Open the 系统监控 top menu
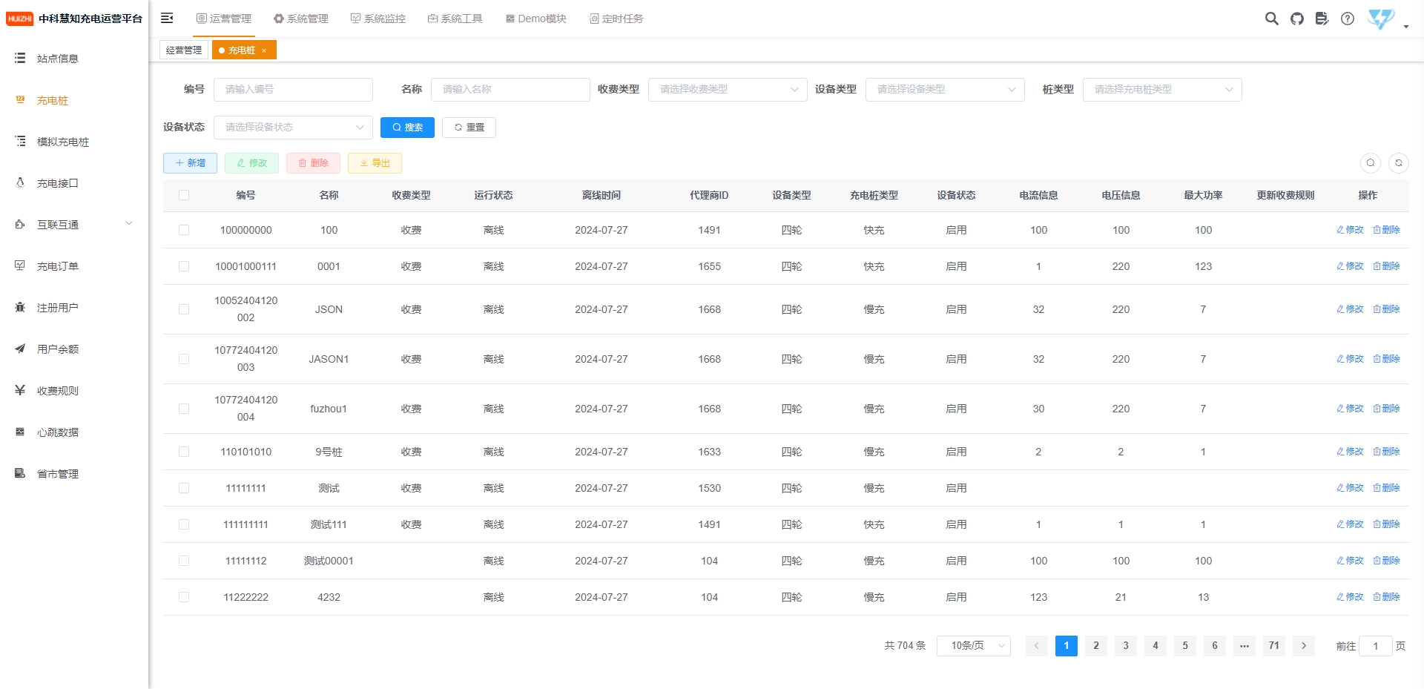Viewport: 1424px width, 689px height. (378, 19)
